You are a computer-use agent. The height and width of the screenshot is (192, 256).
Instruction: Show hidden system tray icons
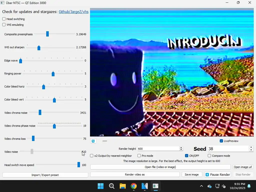(201, 186)
